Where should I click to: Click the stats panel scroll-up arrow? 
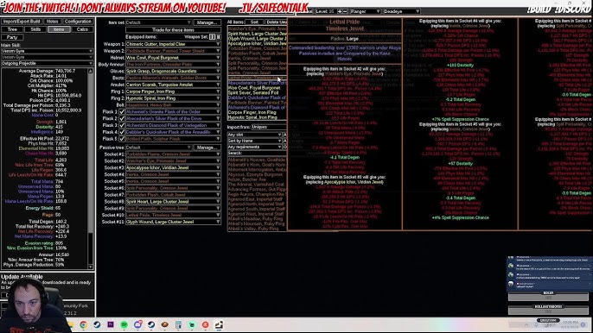(91, 71)
